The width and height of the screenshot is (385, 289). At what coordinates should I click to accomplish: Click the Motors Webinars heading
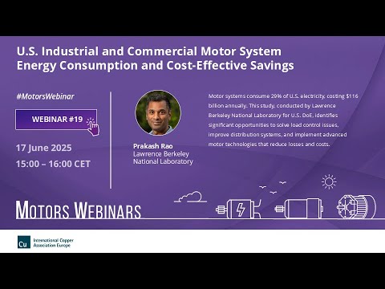pyautogui.click(x=79, y=210)
